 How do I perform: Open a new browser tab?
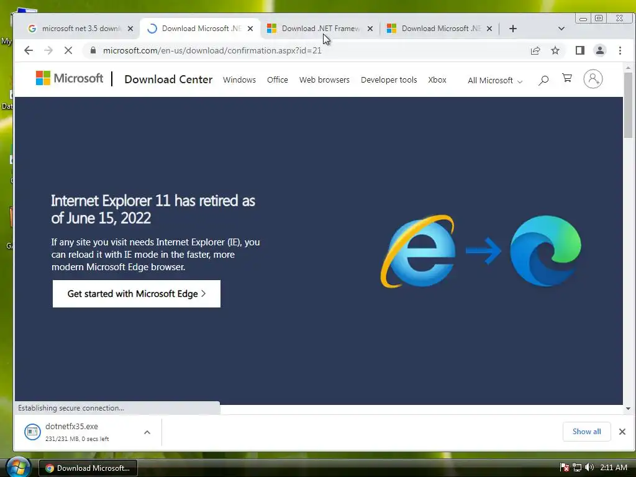click(x=512, y=29)
